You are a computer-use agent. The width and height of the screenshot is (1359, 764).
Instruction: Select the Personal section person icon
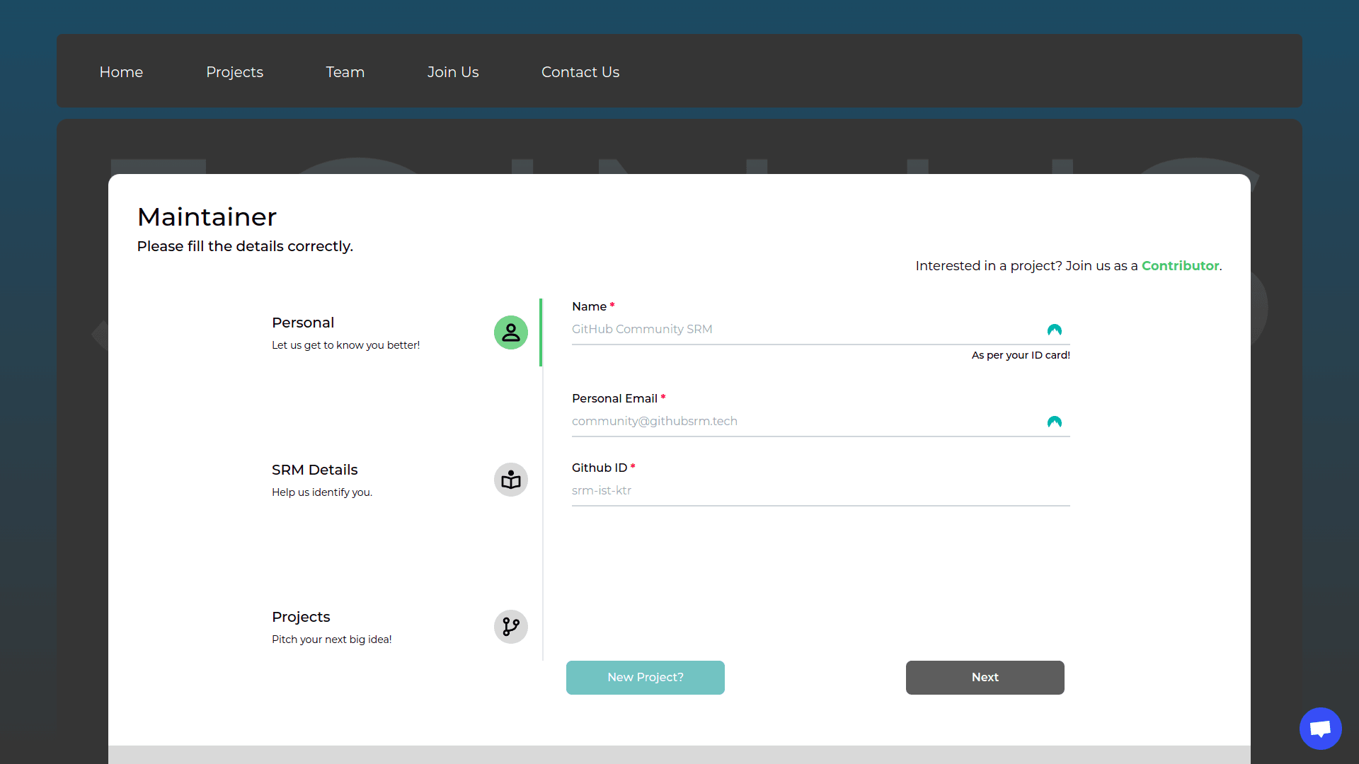click(x=510, y=332)
